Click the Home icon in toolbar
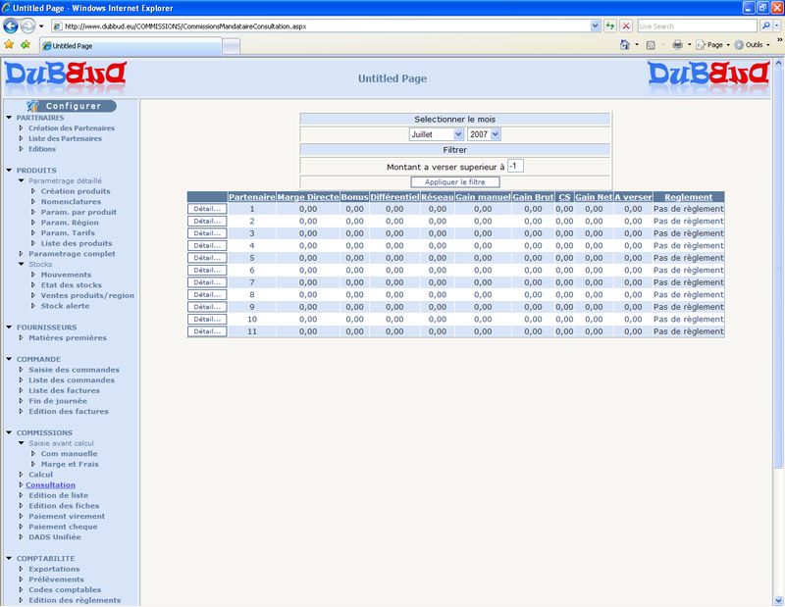 625,45
